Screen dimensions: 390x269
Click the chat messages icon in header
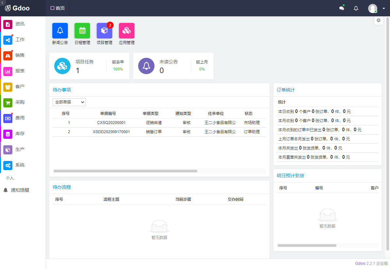(342, 8)
